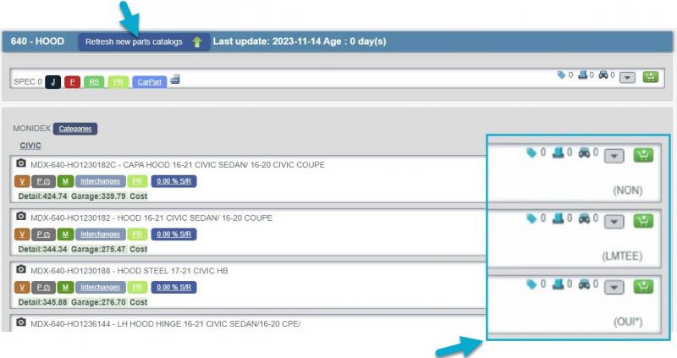Image resolution: width=677 pixels, height=358 pixels.
Task: Select the CarPart tab in SPEC row
Action: coord(149,82)
